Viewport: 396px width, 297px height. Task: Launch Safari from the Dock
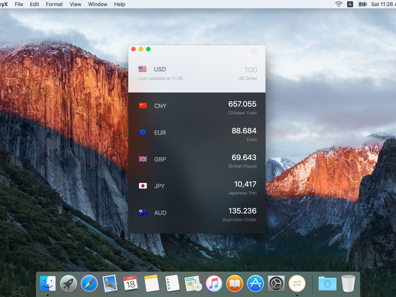90,284
